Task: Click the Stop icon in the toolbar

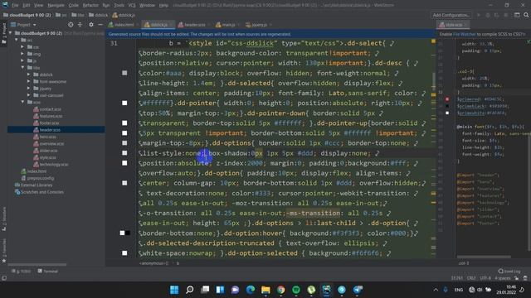Action: coord(506,15)
